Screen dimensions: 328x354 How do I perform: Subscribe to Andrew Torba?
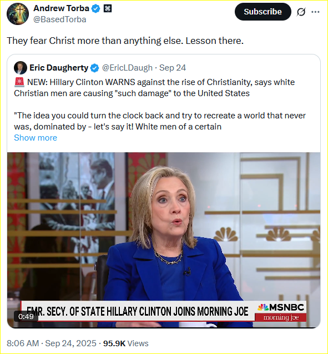coord(263,12)
